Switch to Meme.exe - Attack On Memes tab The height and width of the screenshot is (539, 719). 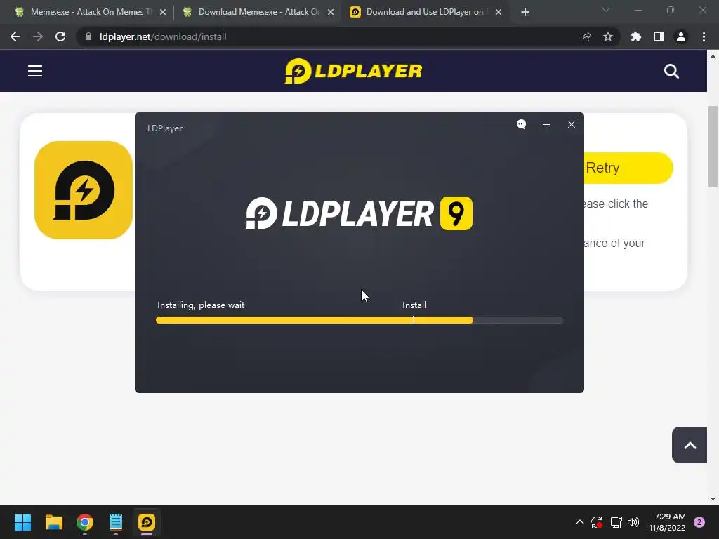[87, 12]
